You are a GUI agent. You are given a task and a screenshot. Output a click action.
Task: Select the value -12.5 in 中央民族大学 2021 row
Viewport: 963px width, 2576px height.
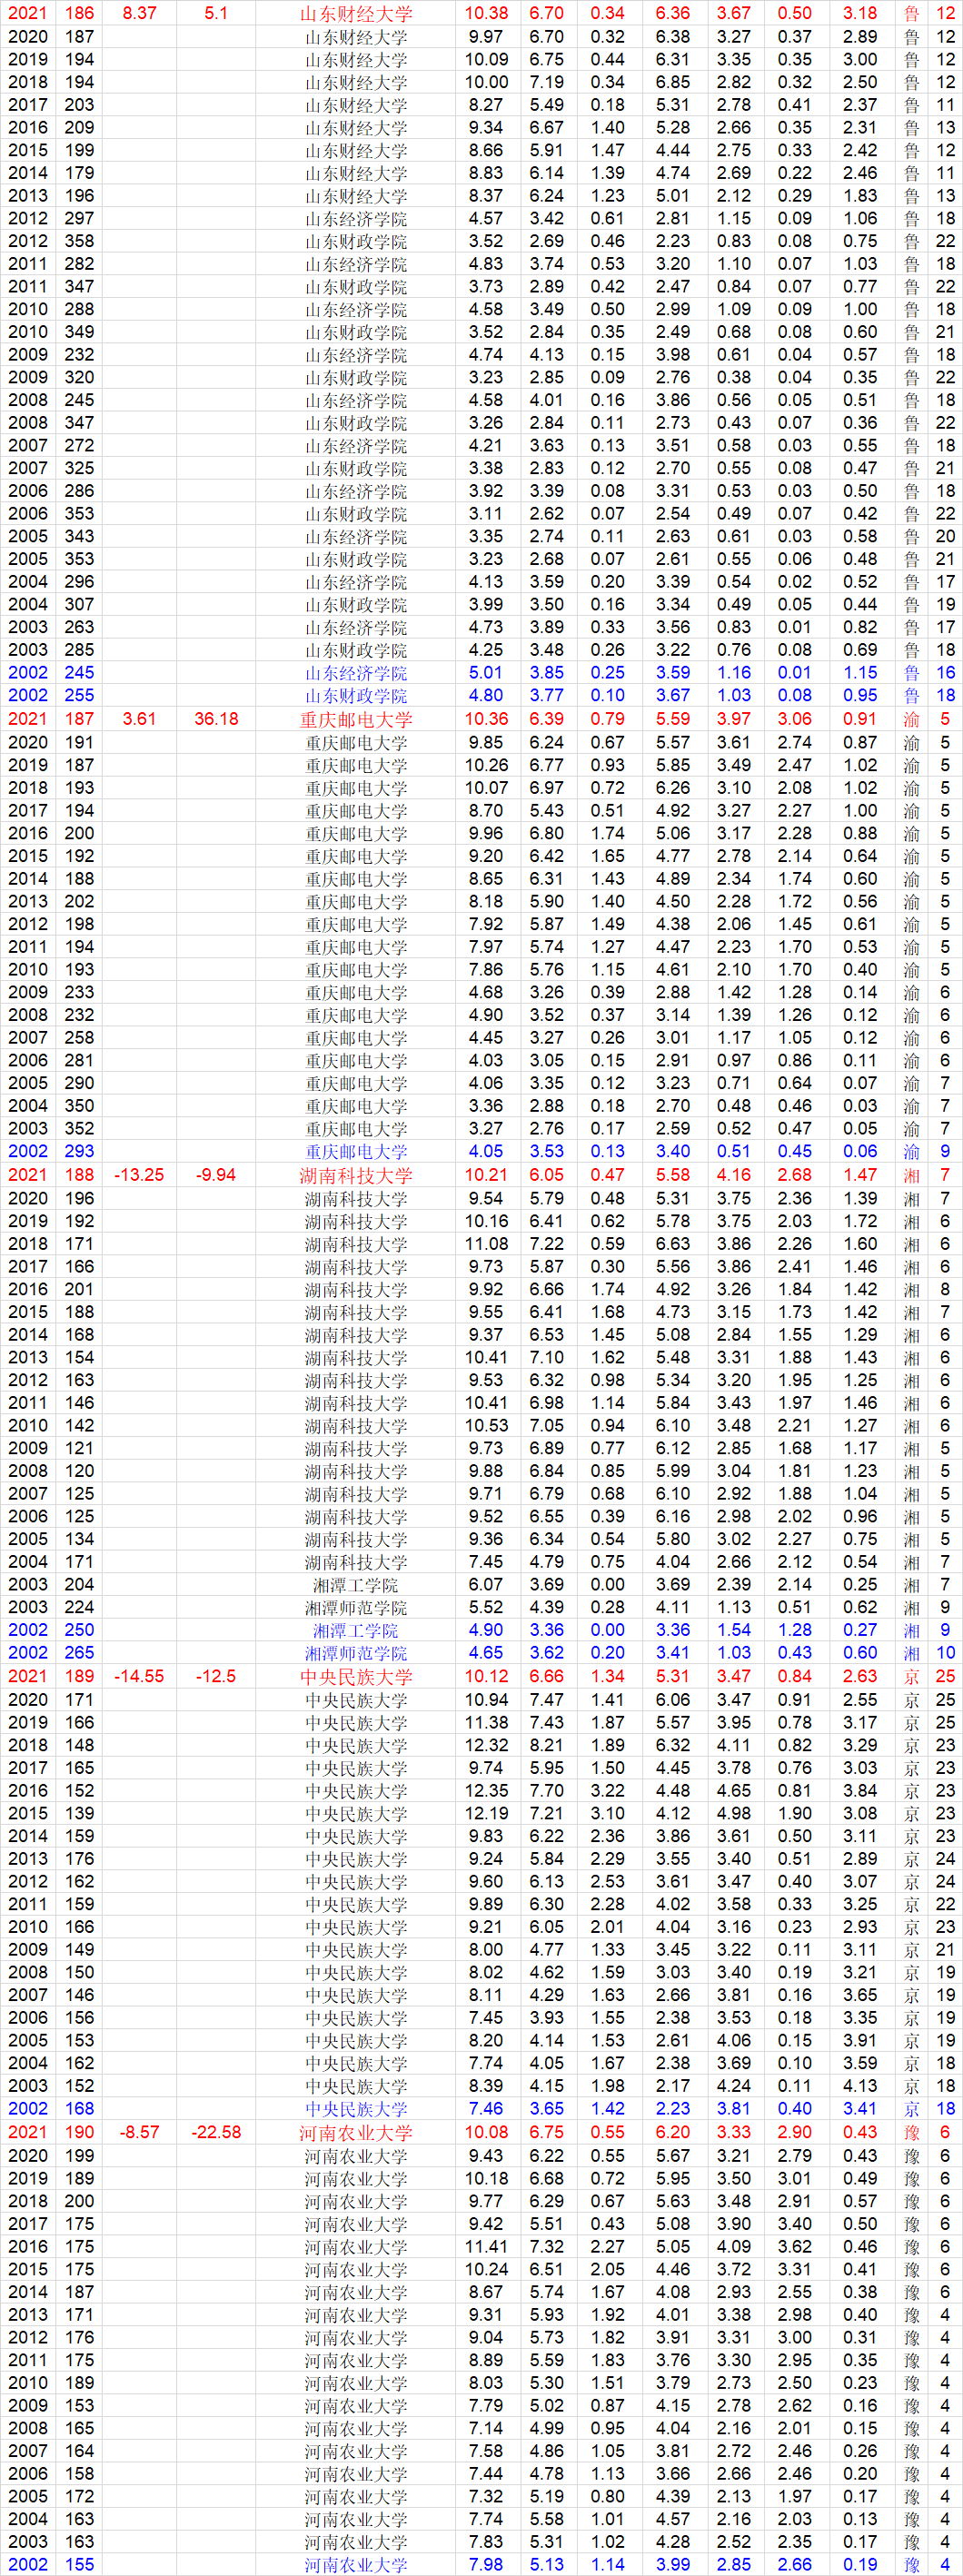tap(216, 1677)
